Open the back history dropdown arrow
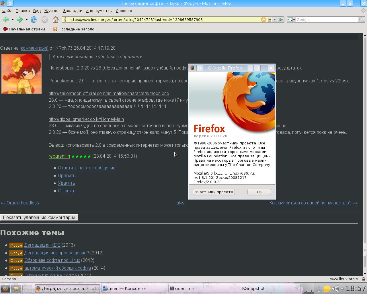 click(13, 20)
